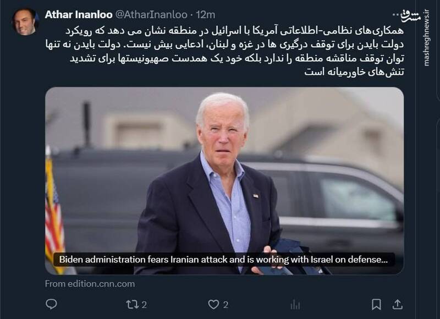Open the Biden photo link card
The image size is (440, 319).
(x=224, y=181)
